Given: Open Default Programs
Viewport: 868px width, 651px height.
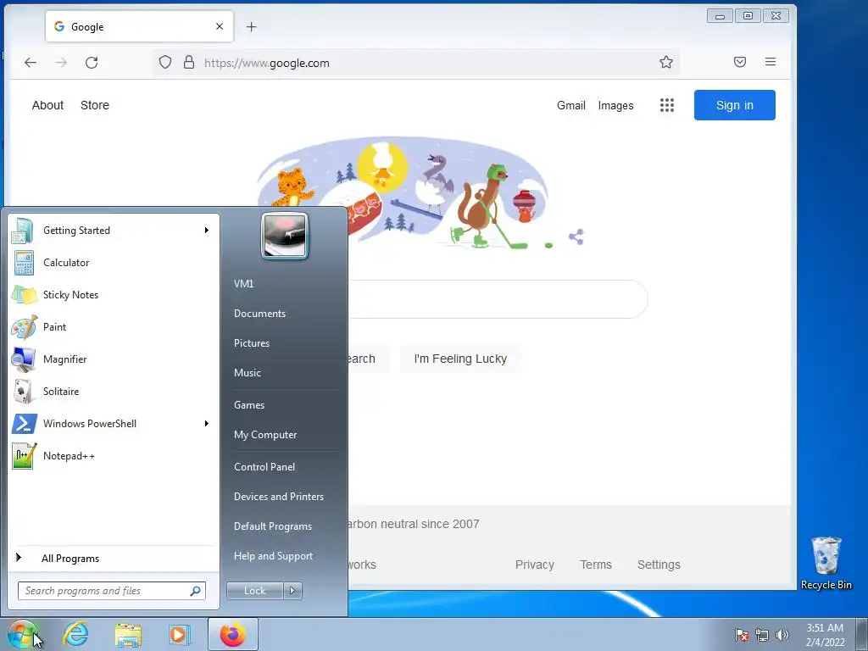Looking at the screenshot, I should tap(272, 526).
